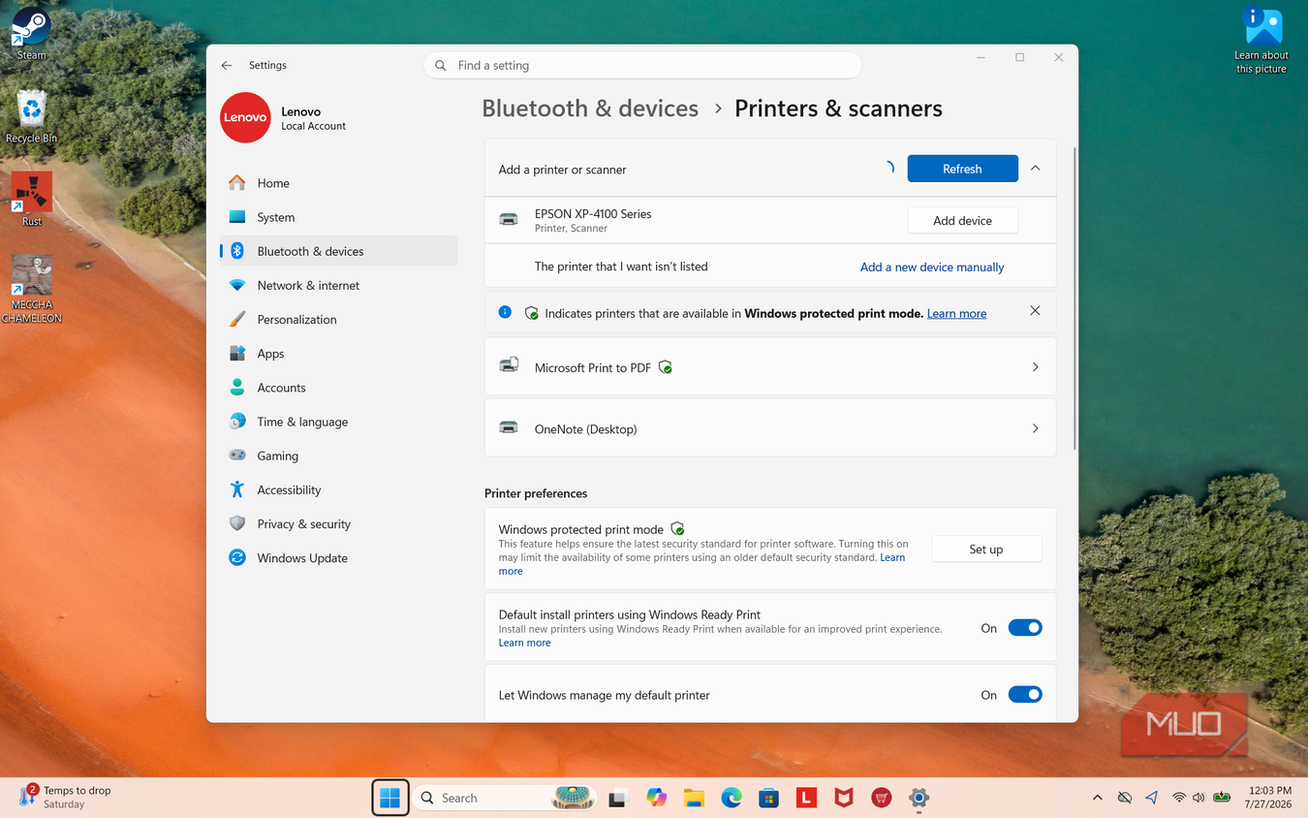Open File Explorer from the taskbar
Image resolution: width=1308 pixels, height=818 pixels.
point(694,798)
